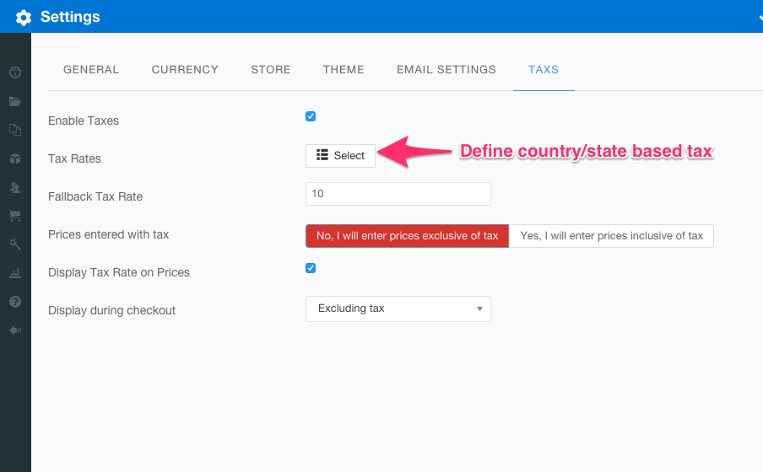Switch to the STORE tab
This screenshot has height=472, width=763.
point(271,69)
